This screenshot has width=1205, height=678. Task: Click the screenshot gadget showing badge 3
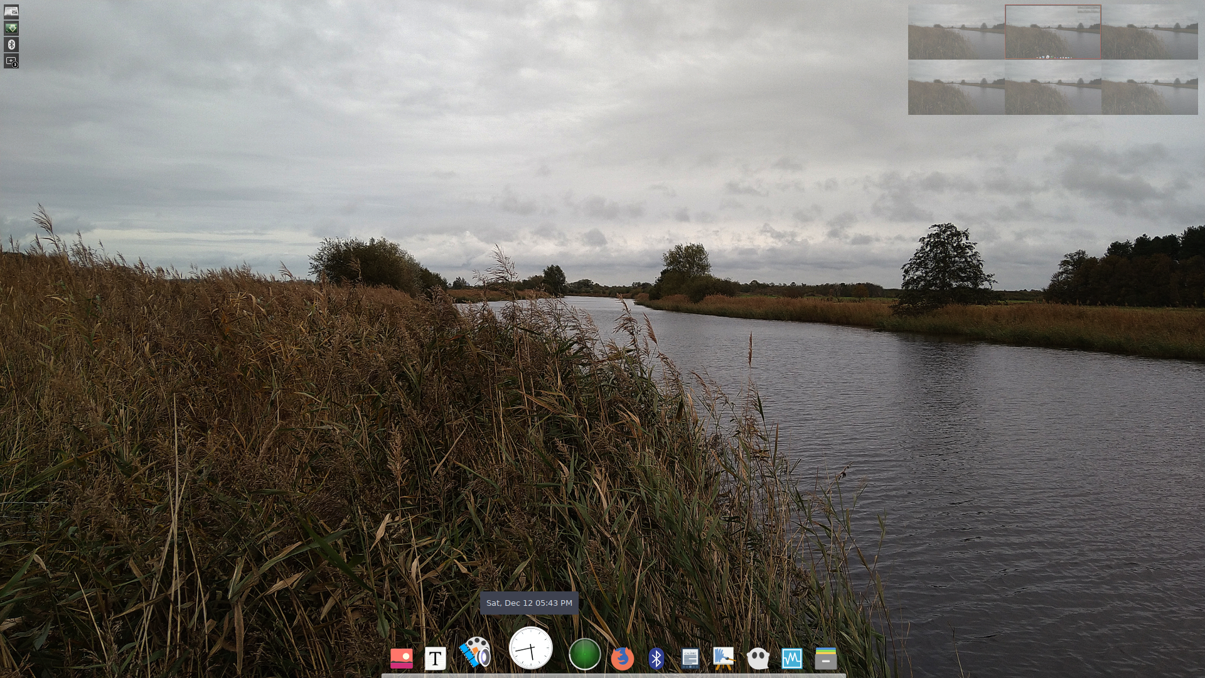click(x=13, y=61)
